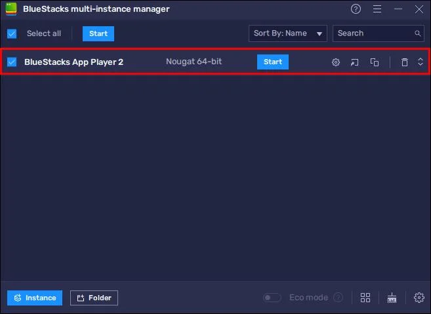This screenshot has width=431, height=314.
Task: Run disk cleanup broom icon
Action: (x=392, y=298)
